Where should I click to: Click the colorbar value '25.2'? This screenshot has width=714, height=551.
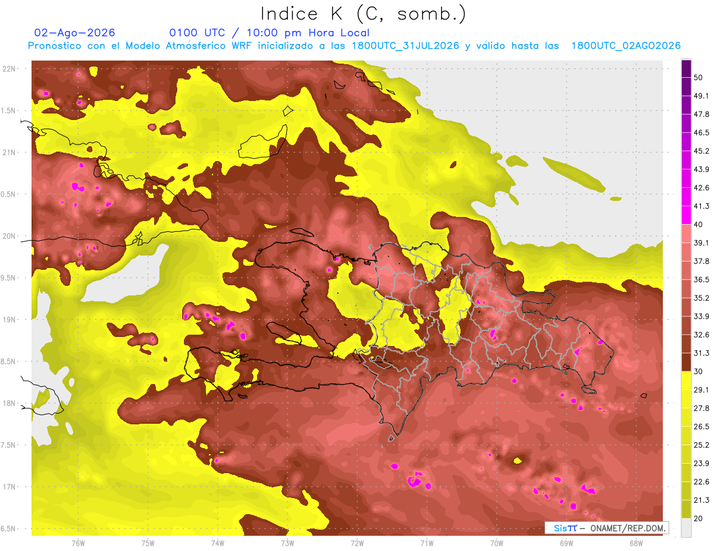pyautogui.click(x=702, y=445)
